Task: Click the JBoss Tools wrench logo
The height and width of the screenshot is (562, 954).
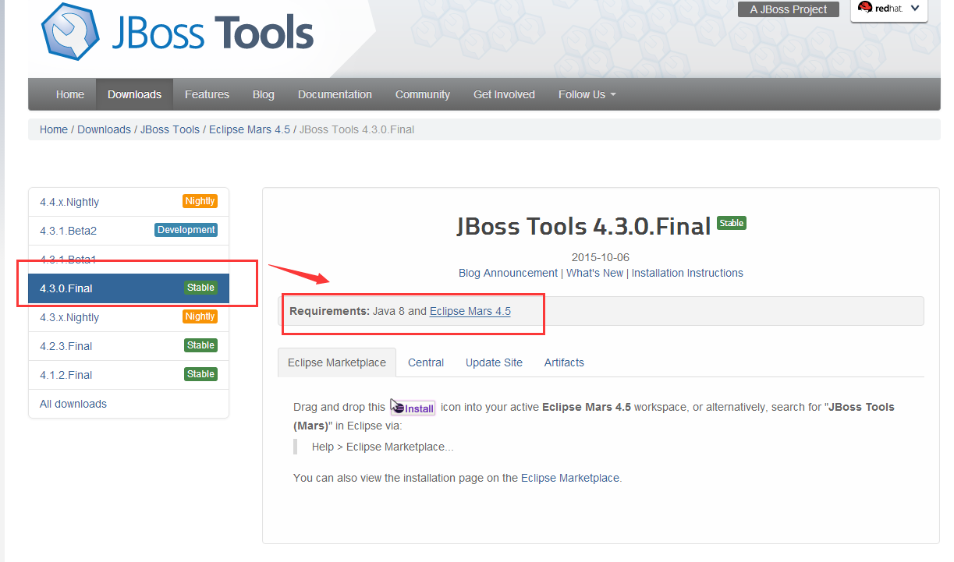Action: [69, 33]
